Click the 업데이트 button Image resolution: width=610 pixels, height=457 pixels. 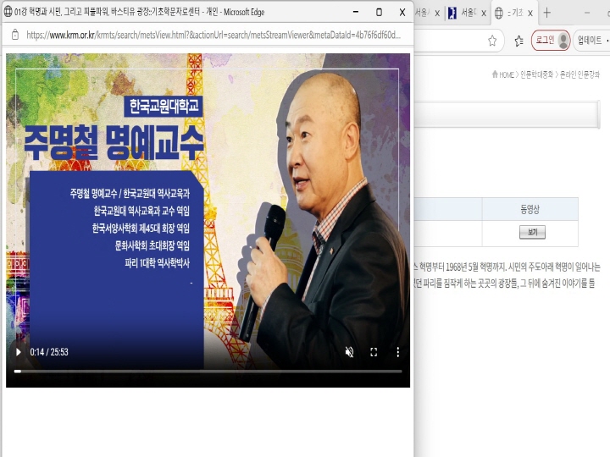coord(590,41)
